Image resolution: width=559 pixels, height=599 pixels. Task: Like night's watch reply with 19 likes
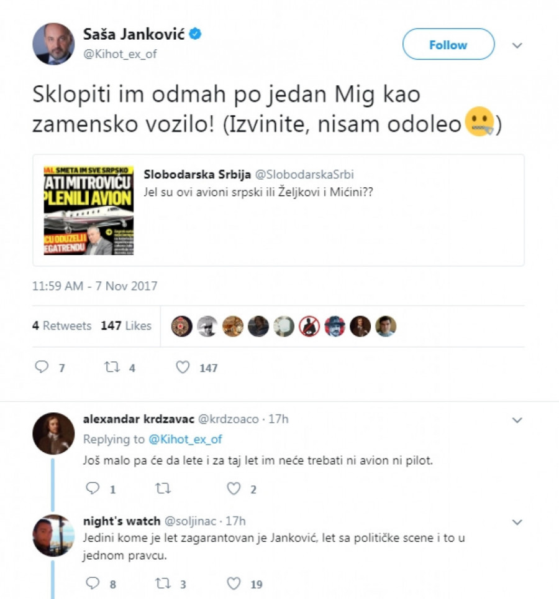point(234,583)
